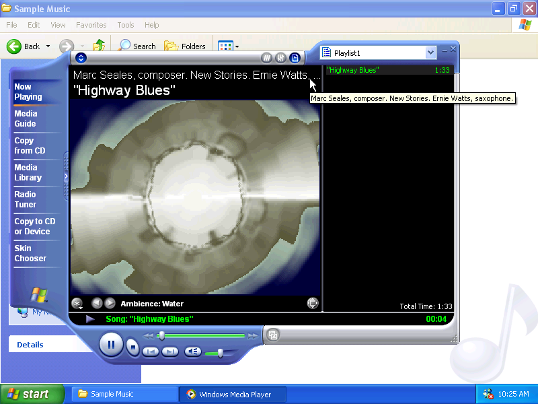This screenshot has height=404, width=538.
Task: Click the elapsed time 00:04 readout
Action: click(x=436, y=319)
